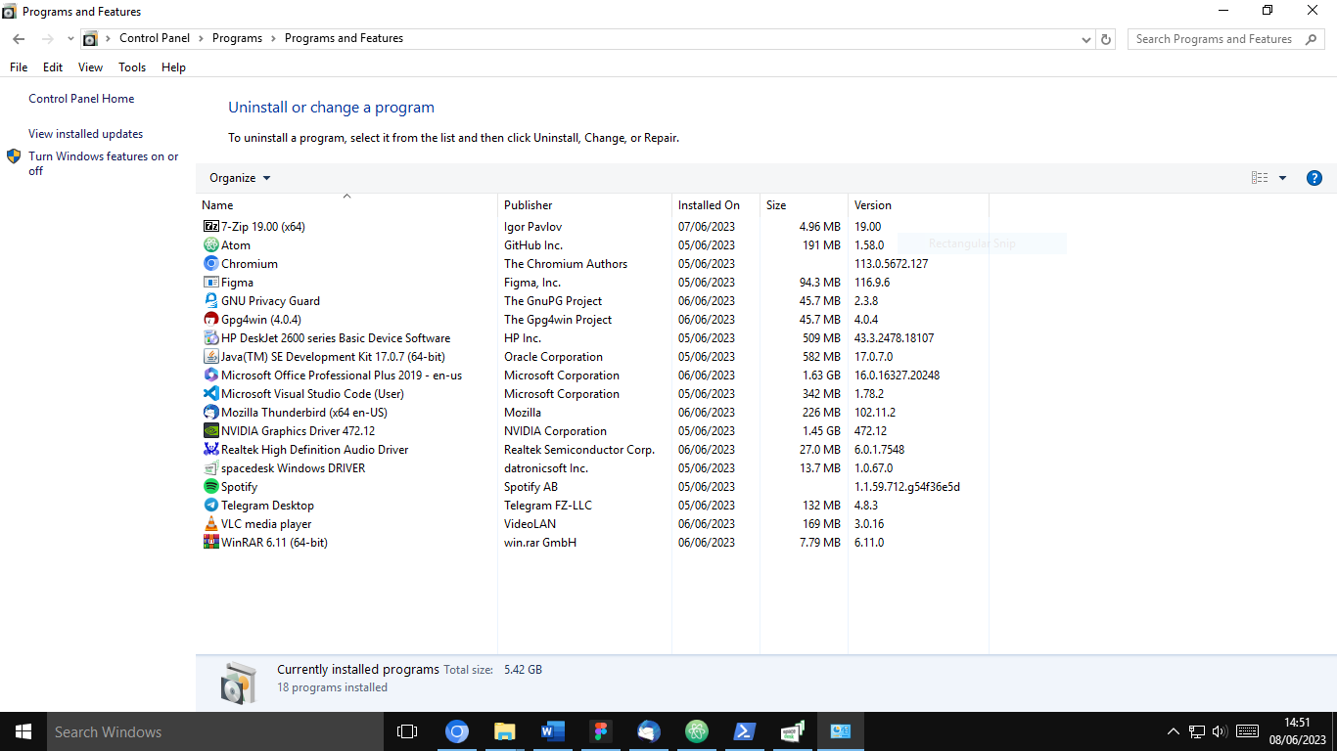Open Chrome from the taskbar
The height and width of the screenshot is (751, 1337).
(457, 731)
